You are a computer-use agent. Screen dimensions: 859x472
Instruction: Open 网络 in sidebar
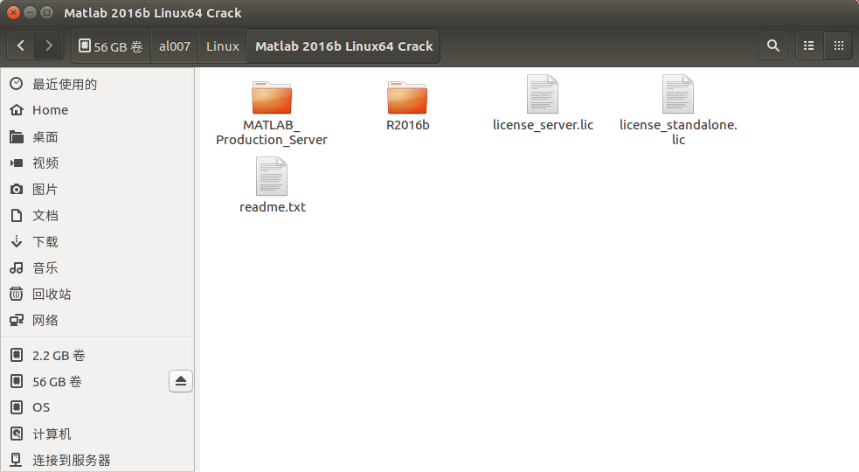(98, 320)
